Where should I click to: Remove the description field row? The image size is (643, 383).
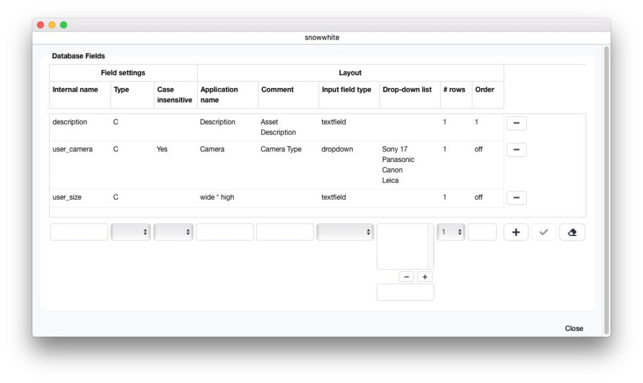coord(516,123)
